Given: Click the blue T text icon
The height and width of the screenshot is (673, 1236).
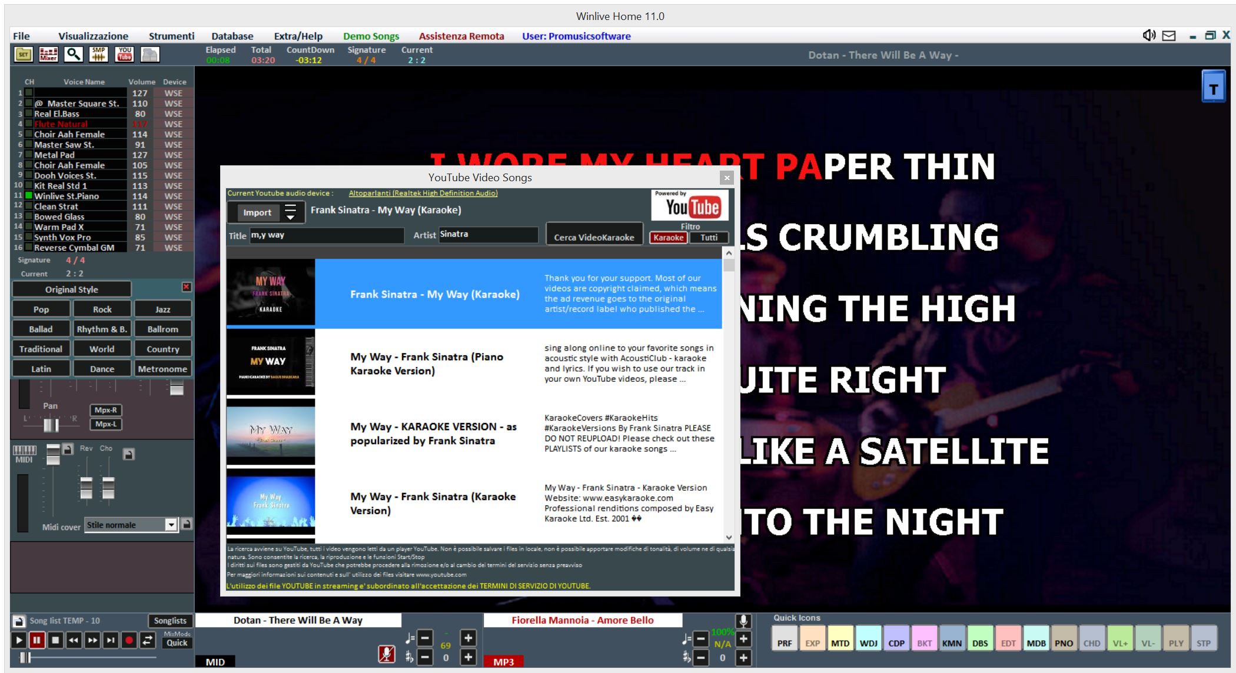Looking at the screenshot, I should (1213, 86).
